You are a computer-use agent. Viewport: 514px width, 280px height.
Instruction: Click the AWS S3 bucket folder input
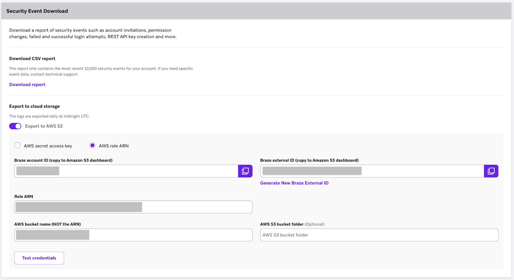(379, 235)
